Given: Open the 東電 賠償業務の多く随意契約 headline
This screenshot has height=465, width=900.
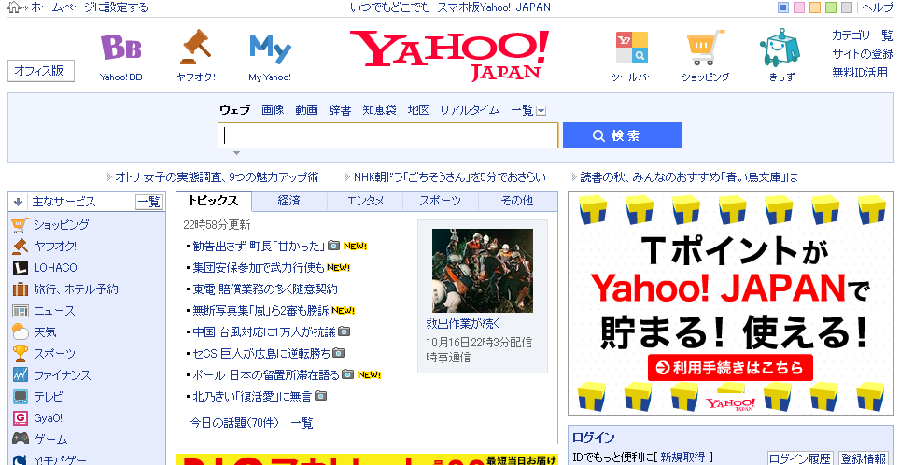Looking at the screenshot, I should pyautogui.click(x=265, y=289).
